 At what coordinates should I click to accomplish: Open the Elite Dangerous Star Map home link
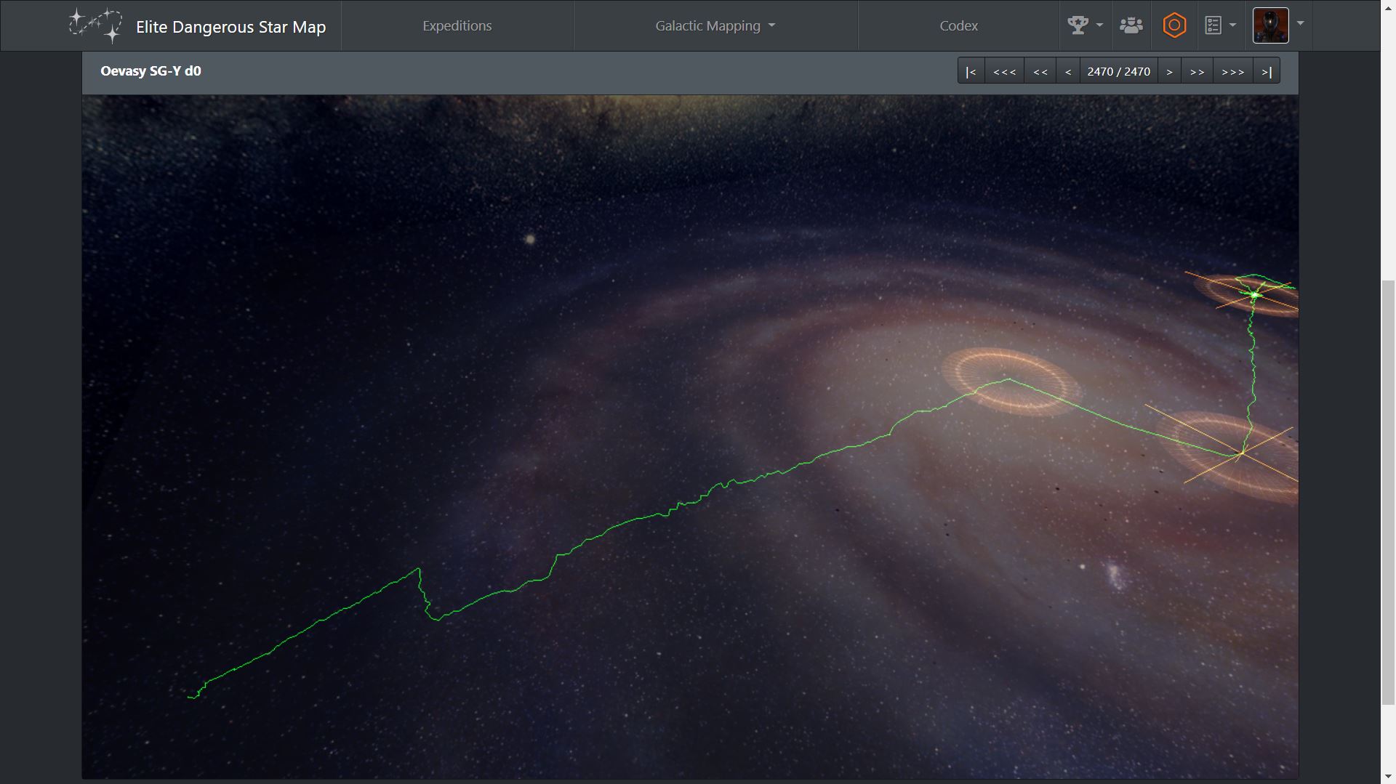[x=230, y=27]
